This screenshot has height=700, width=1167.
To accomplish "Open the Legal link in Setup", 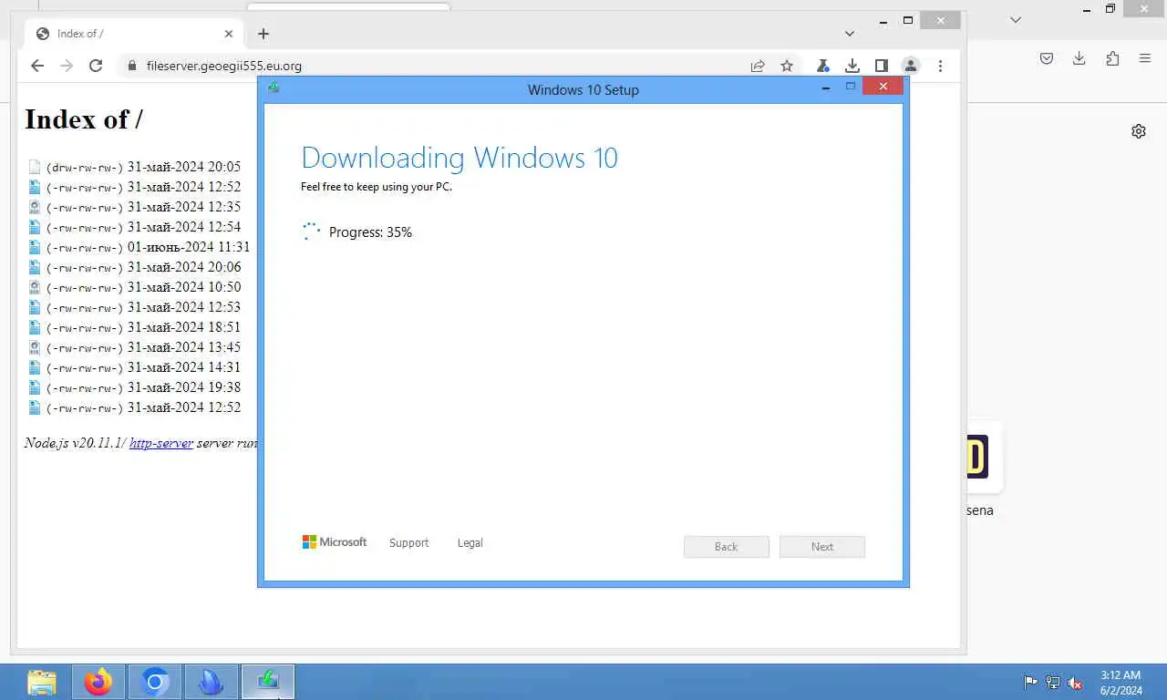I will 470,542.
